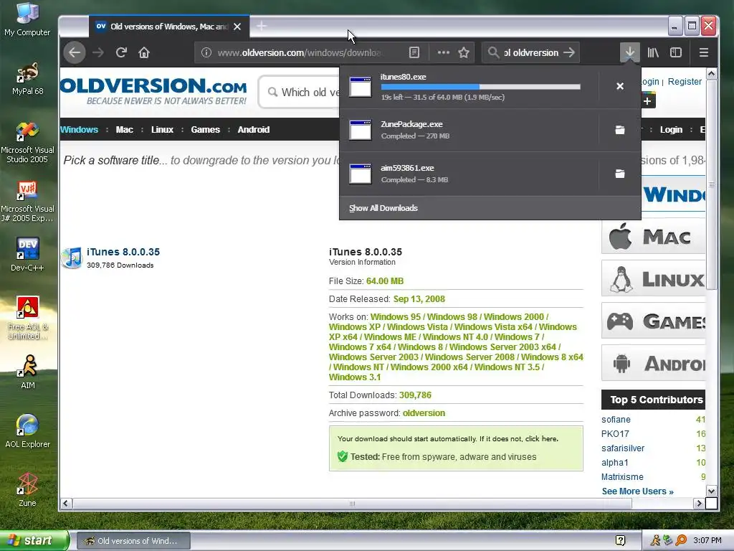
Task: Open the browser hamburger menu
Action: coord(704,52)
